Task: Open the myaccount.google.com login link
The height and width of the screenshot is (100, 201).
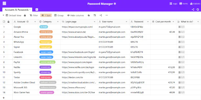Action: (77, 27)
